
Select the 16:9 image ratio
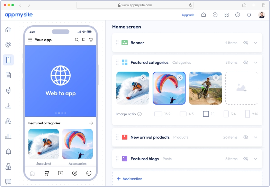point(162,114)
